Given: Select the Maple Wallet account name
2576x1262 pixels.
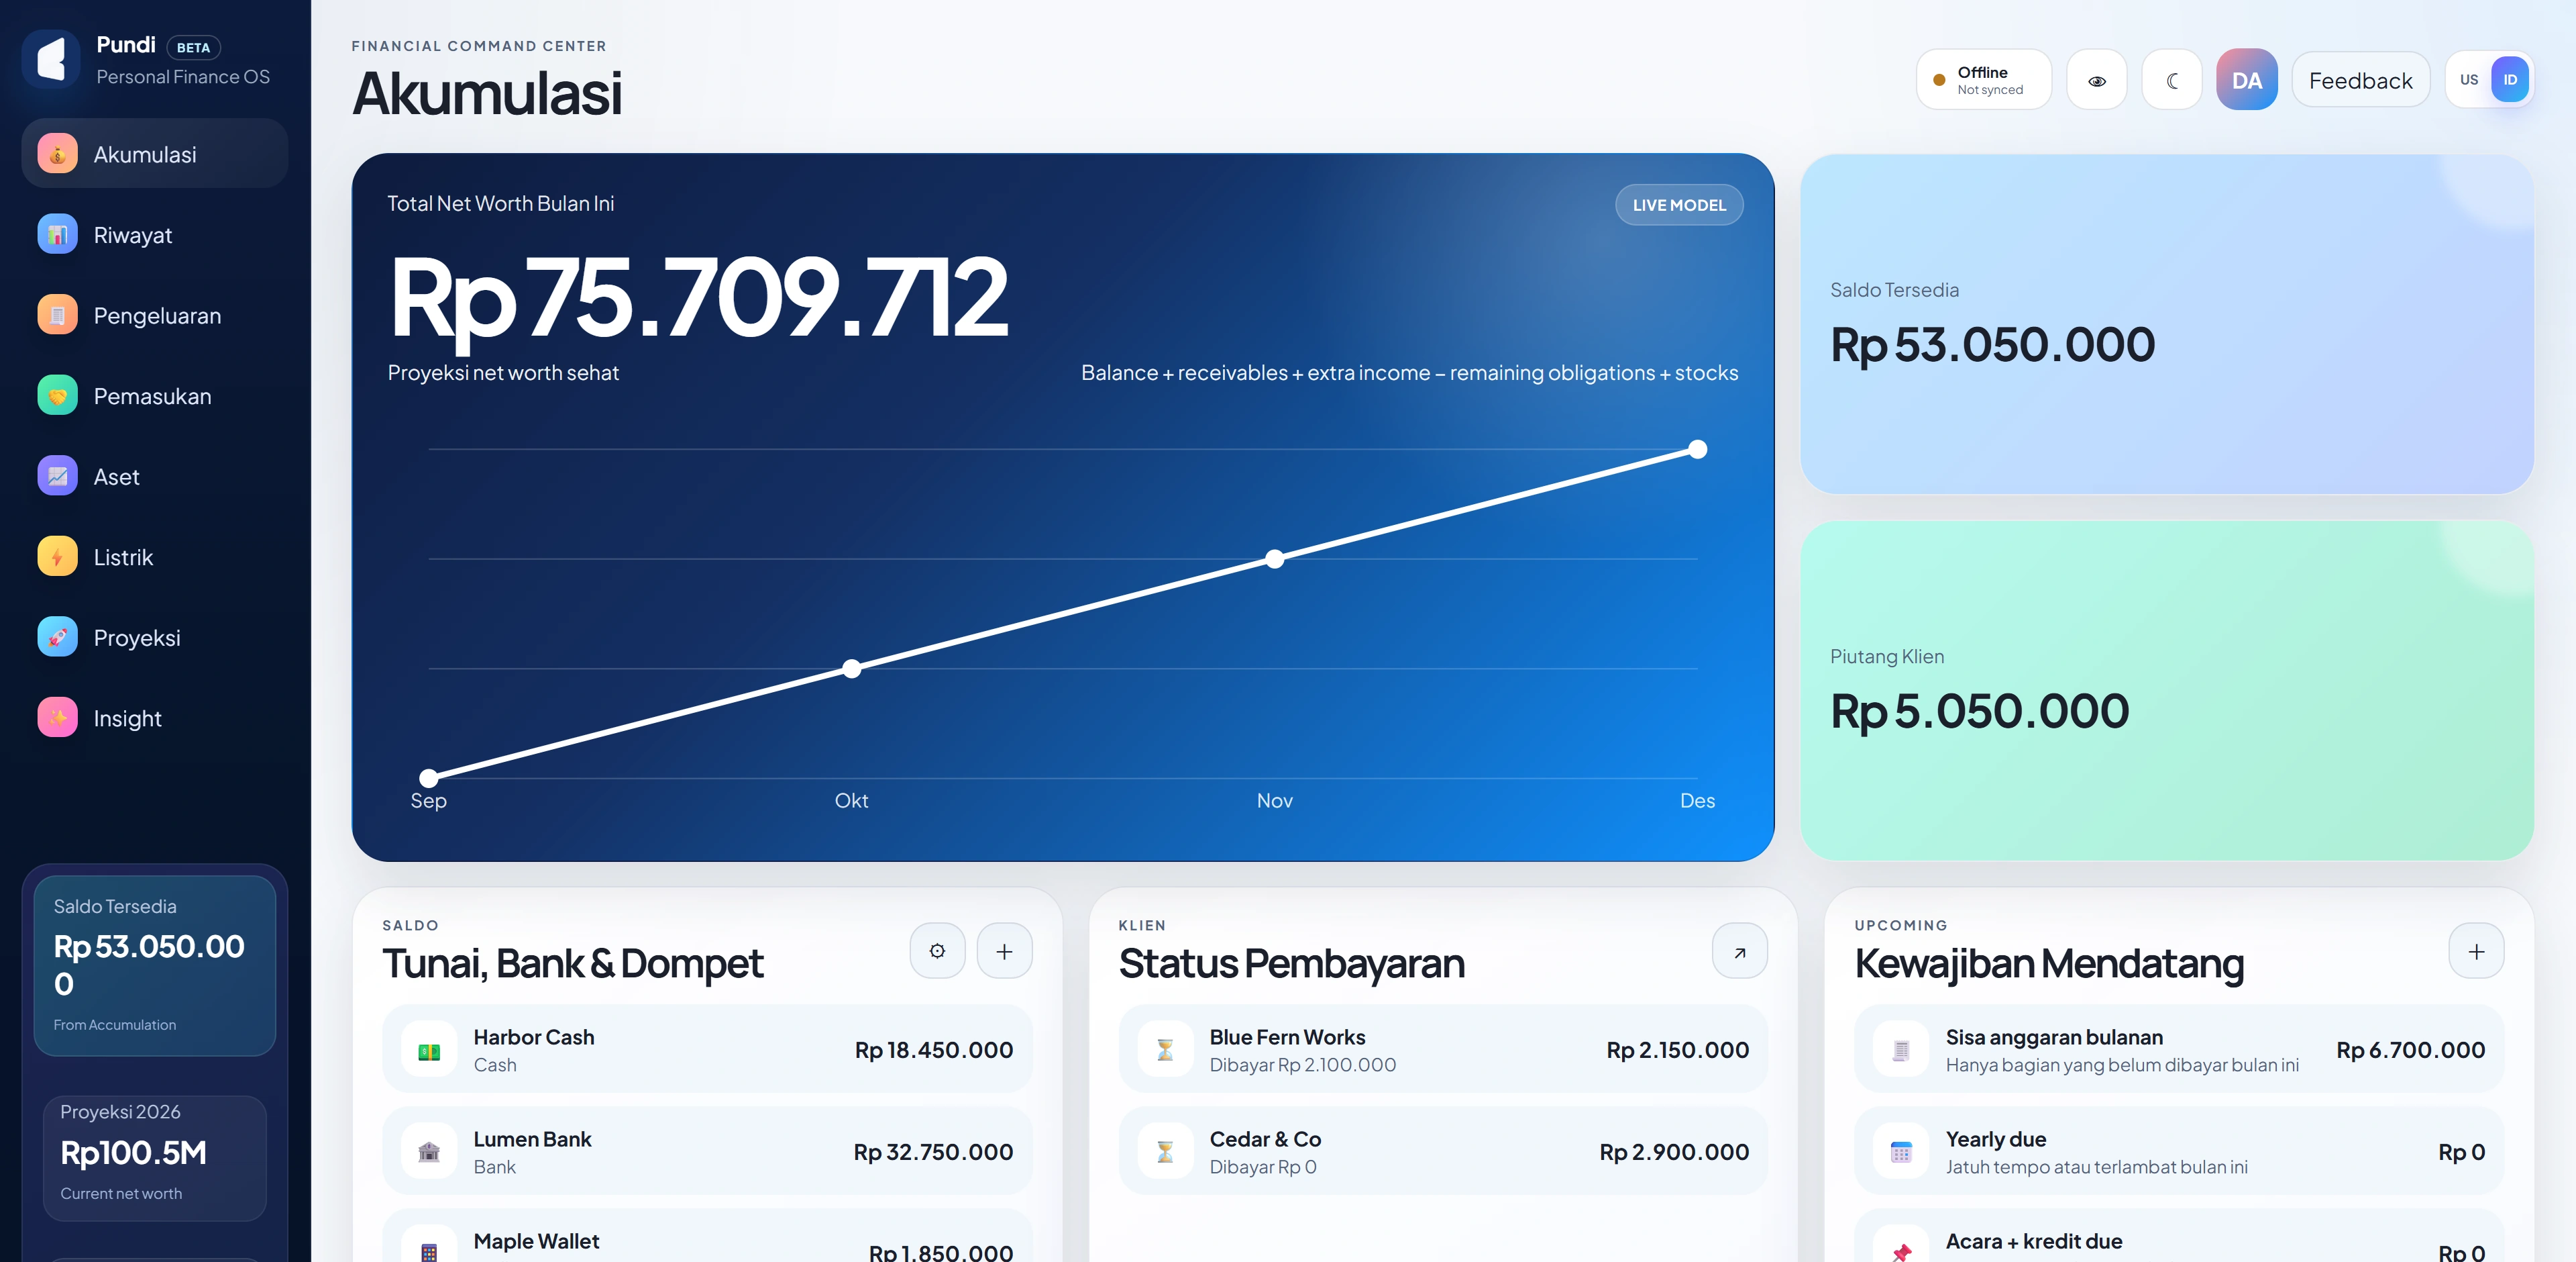Looking at the screenshot, I should pyautogui.click(x=536, y=1241).
